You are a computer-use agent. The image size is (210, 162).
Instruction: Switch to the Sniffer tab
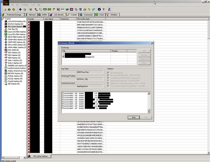pos(43,15)
